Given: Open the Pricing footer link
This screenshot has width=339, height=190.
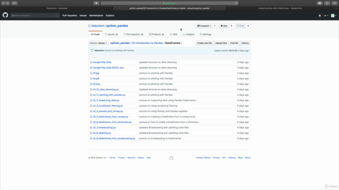Looking at the screenshot, I should pos(216,158).
